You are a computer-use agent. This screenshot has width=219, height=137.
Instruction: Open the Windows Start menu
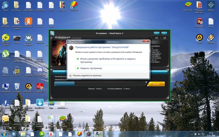click(4, 134)
